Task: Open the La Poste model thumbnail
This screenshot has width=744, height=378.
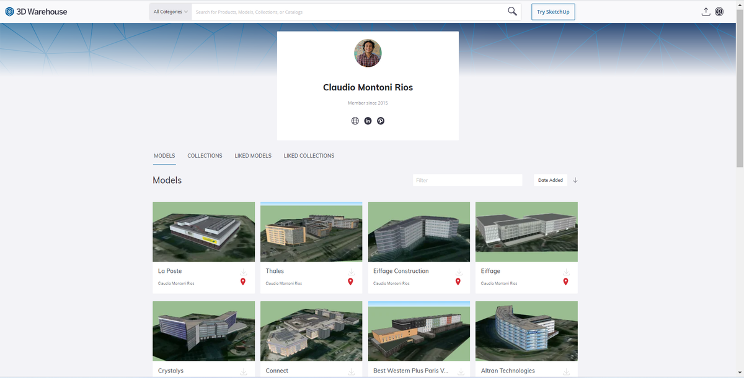Action: pos(204,231)
